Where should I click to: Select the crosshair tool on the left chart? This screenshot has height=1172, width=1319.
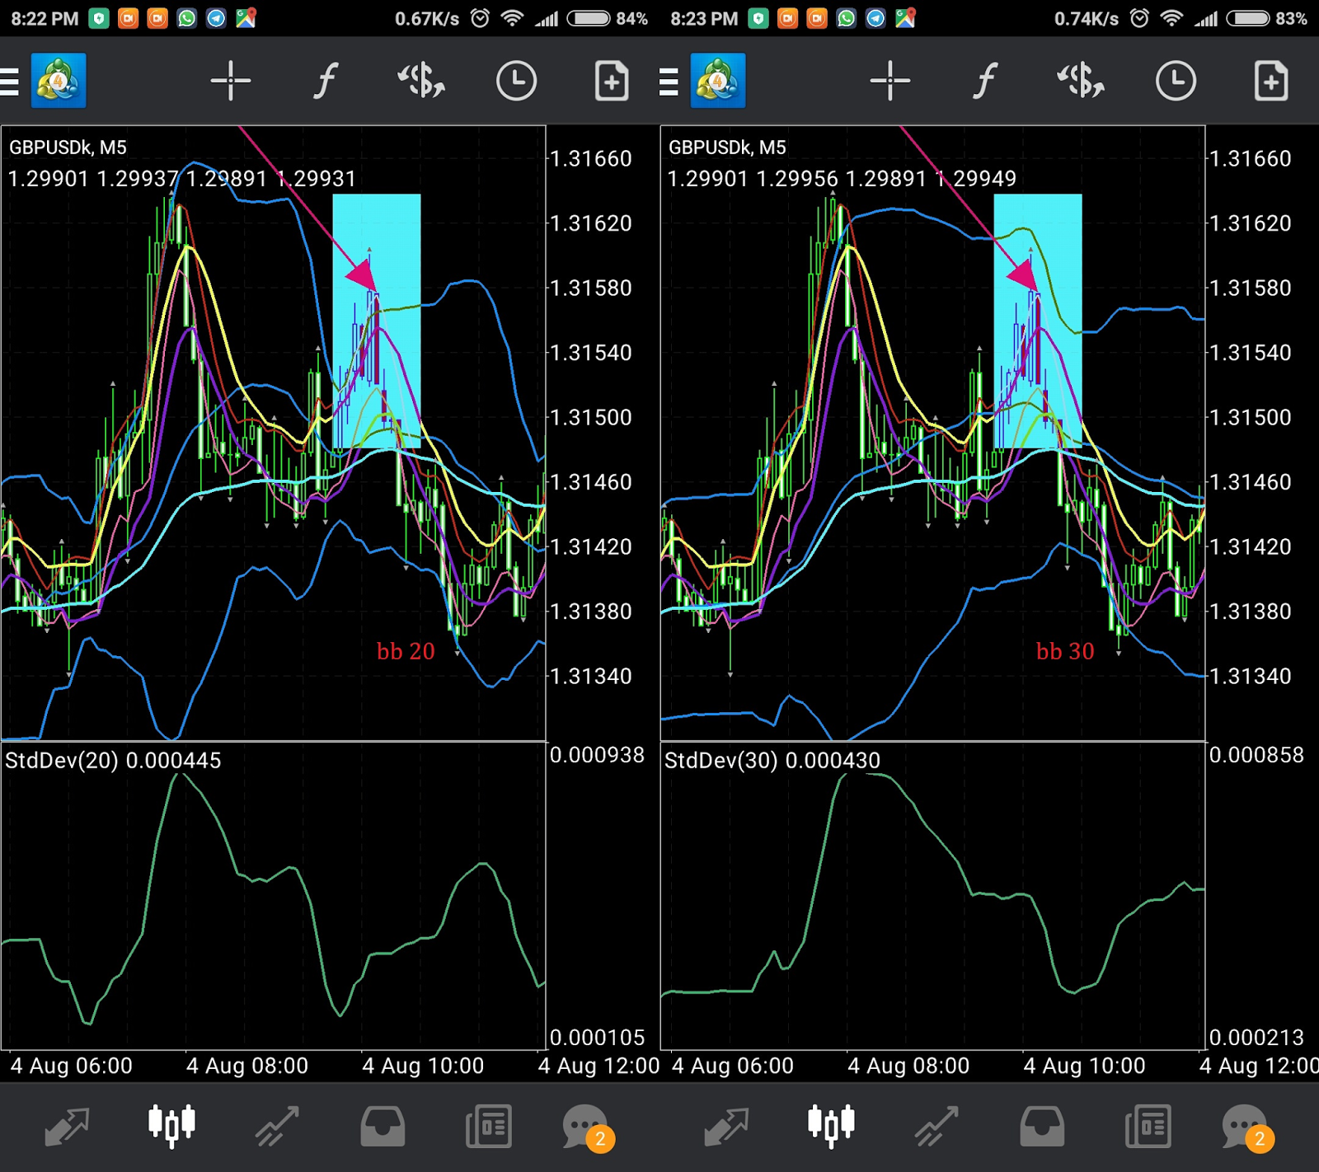pos(231,80)
